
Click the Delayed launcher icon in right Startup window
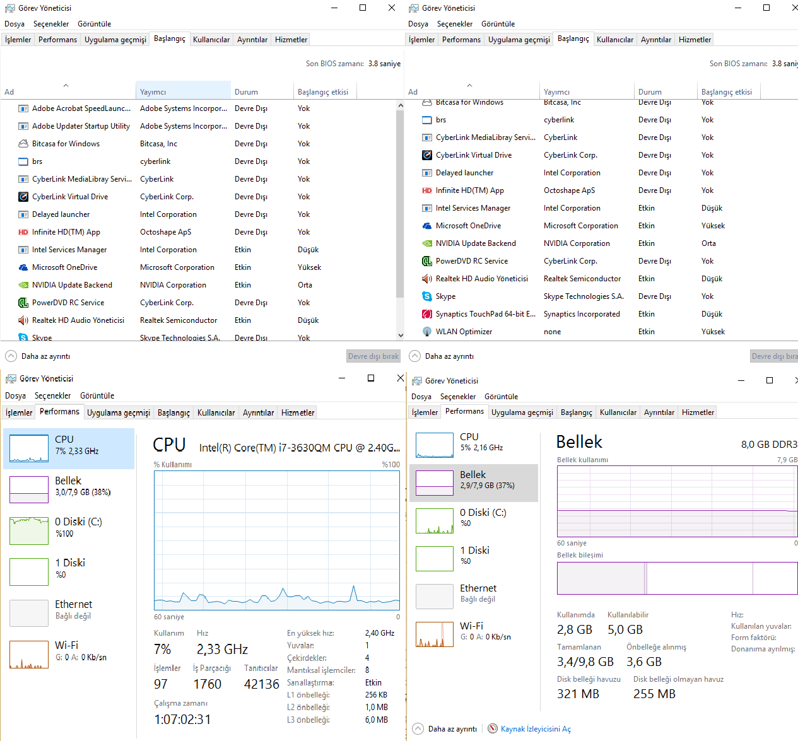[427, 173]
